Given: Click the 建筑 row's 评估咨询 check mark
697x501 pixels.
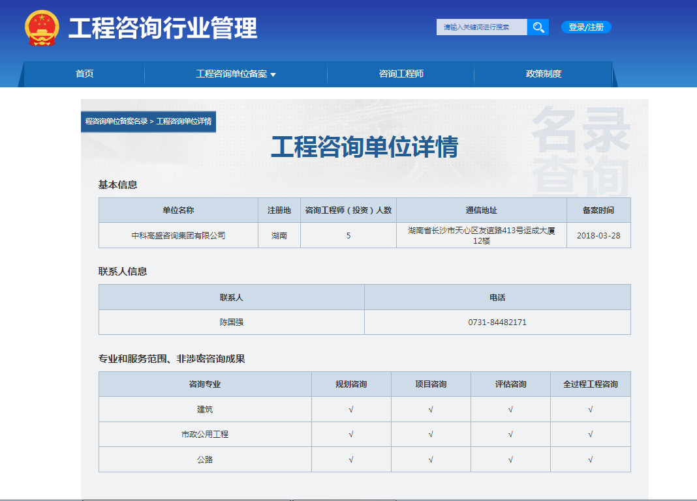Looking at the screenshot, I should (511, 410).
